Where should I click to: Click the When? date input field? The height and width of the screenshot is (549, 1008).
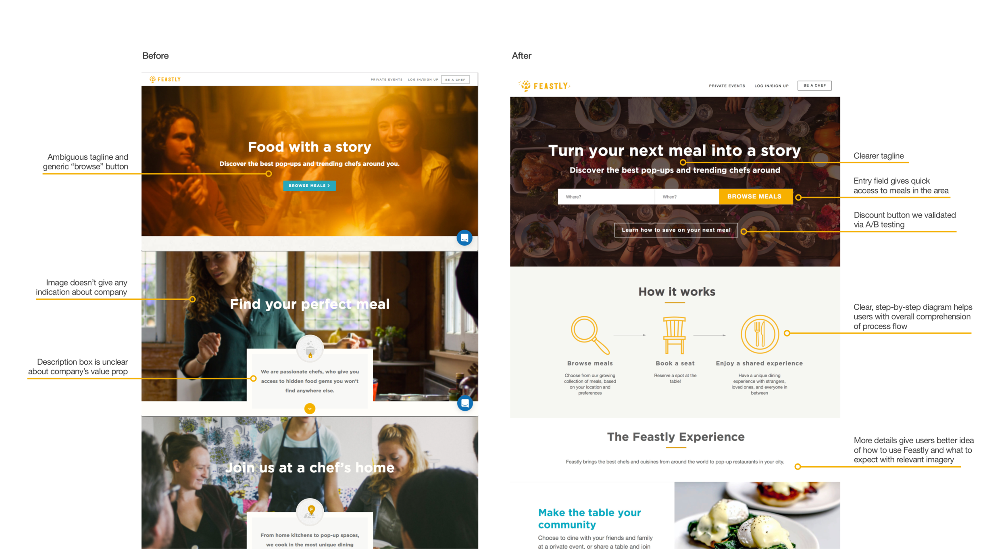pyautogui.click(x=687, y=196)
